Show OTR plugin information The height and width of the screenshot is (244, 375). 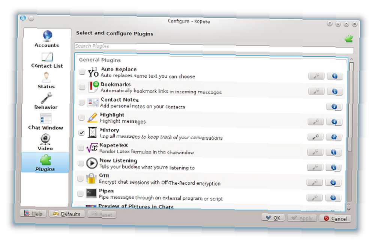pos(333,183)
